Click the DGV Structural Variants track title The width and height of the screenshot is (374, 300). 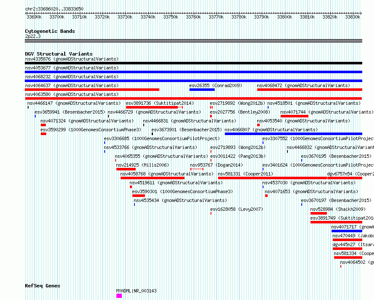pos(59,54)
